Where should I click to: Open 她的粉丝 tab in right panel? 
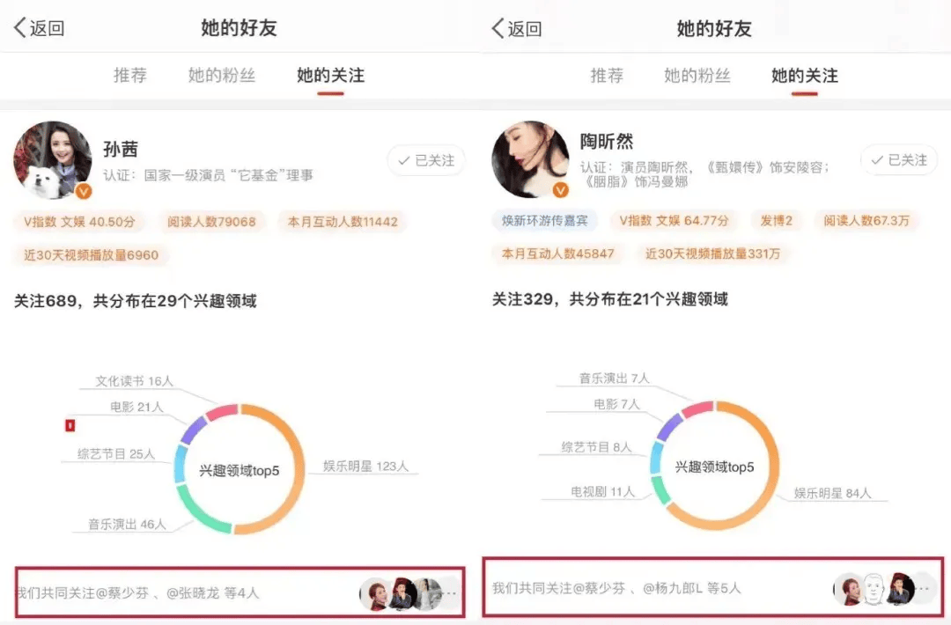[x=697, y=76]
